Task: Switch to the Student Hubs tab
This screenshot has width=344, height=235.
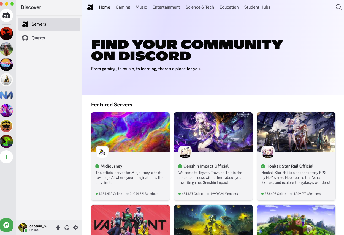Action: 257,7
